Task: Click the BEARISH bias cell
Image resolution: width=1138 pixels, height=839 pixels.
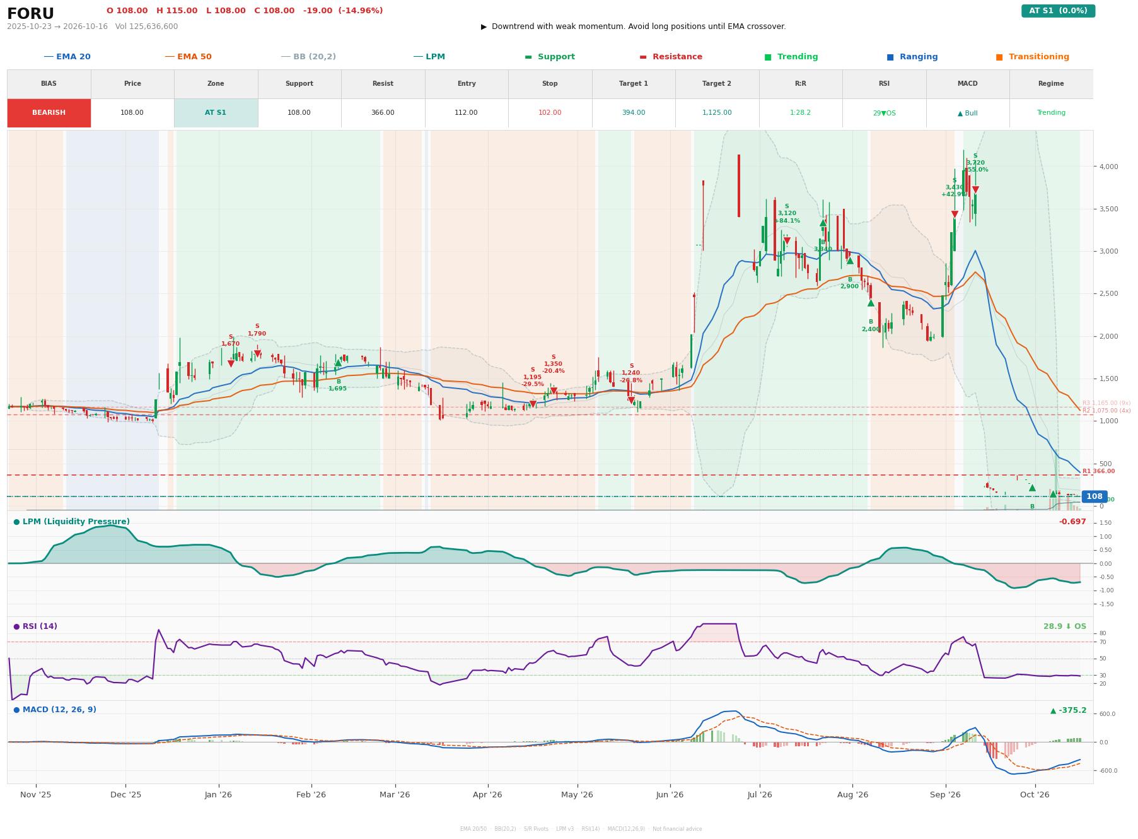Action: tap(49, 113)
